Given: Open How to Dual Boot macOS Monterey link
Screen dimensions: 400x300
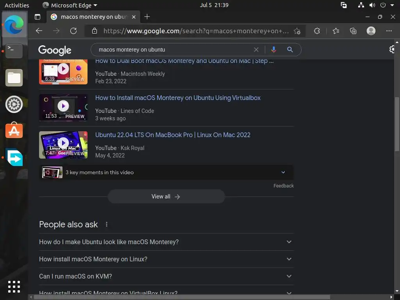Looking at the screenshot, I should 184,61.
